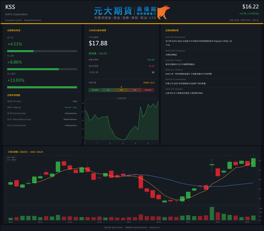
Task: Click the full progress bar under +13.03%
Action: point(42,88)
